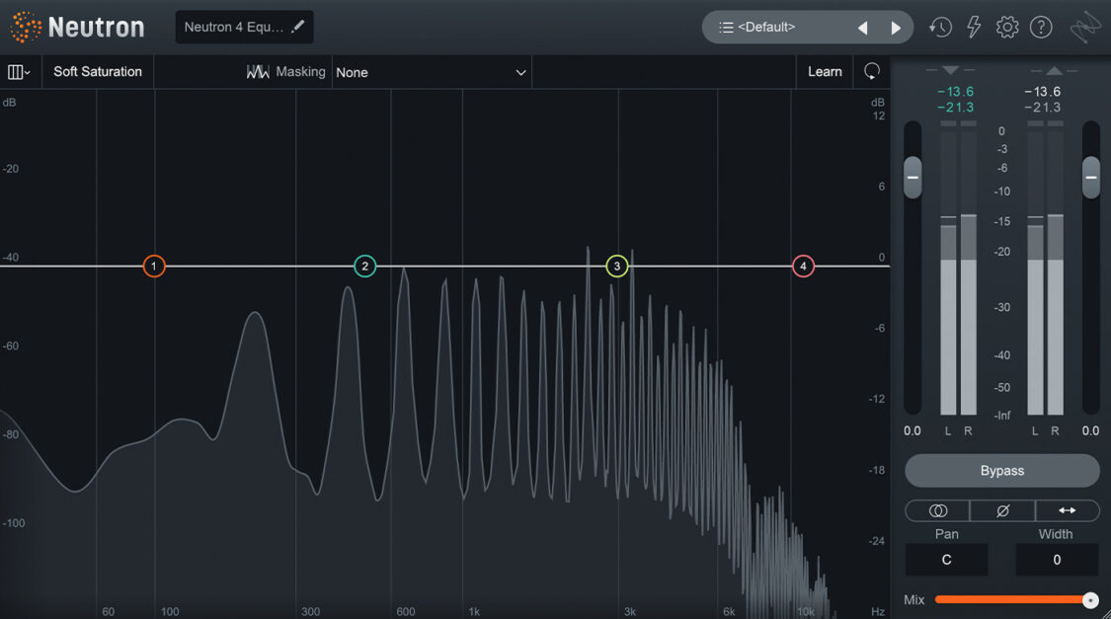Open the Neutron session history panel
Viewport: 1111px width, 619px height.
940,27
